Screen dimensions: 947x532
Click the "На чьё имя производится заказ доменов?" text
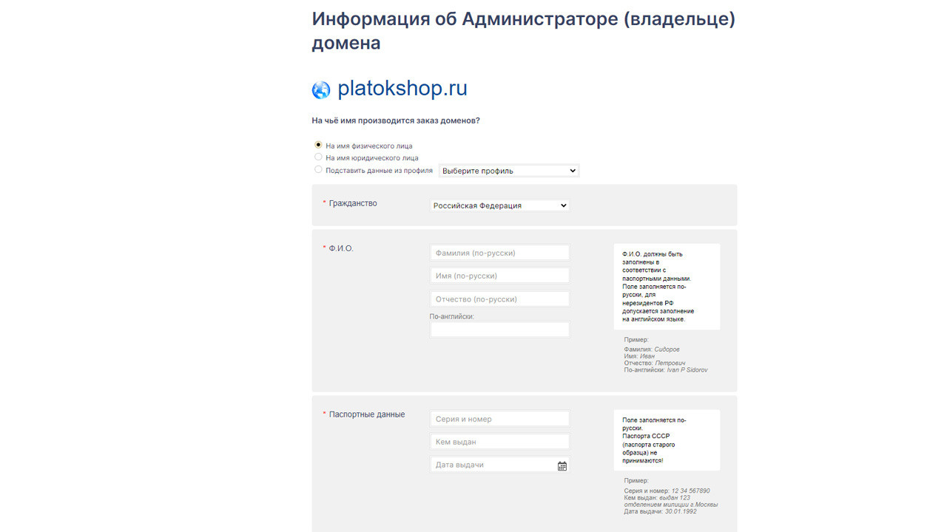point(395,120)
